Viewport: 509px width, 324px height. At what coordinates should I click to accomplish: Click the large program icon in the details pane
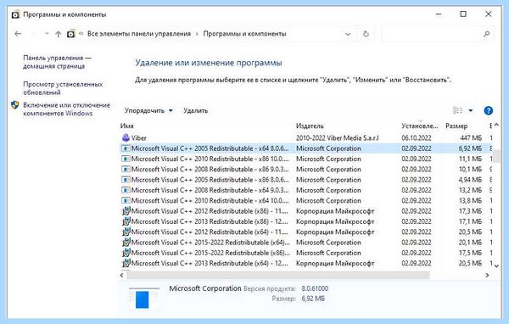(144, 299)
